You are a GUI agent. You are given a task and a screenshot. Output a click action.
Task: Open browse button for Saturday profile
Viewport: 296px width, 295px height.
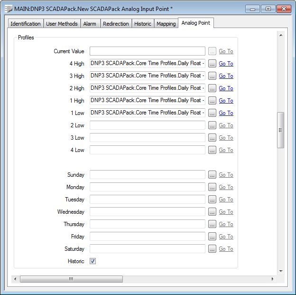click(212, 249)
